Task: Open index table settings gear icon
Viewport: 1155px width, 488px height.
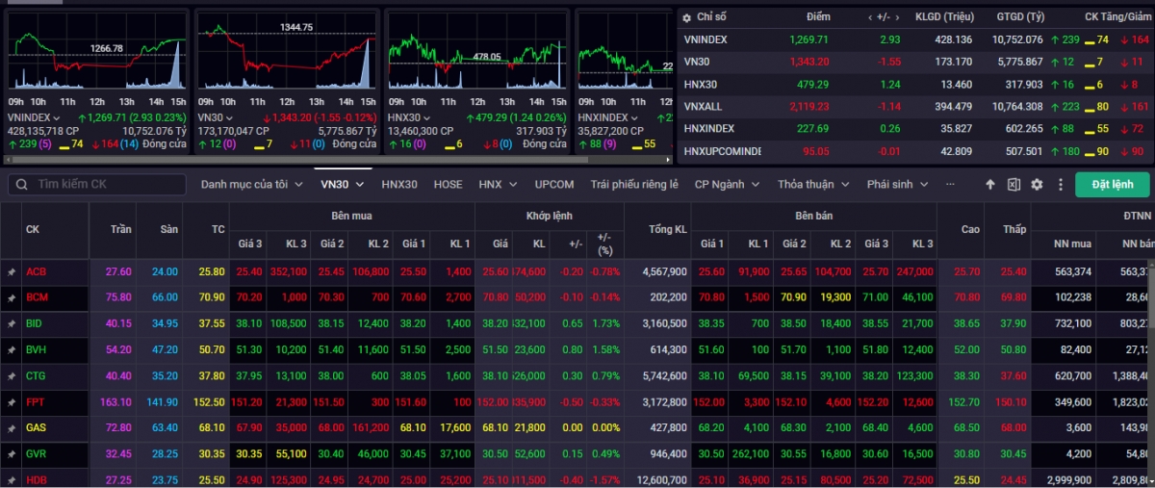Action: [687, 17]
